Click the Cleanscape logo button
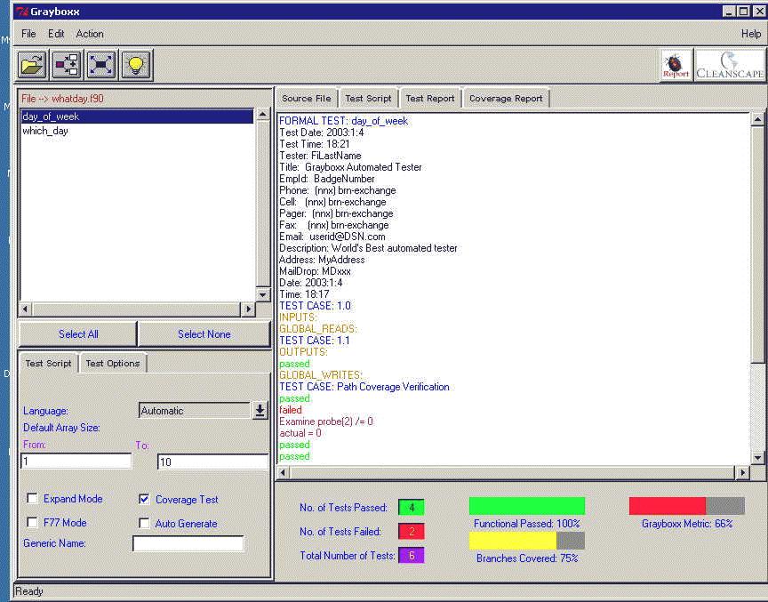This screenshot has height=602, width=768. (730, 65)
